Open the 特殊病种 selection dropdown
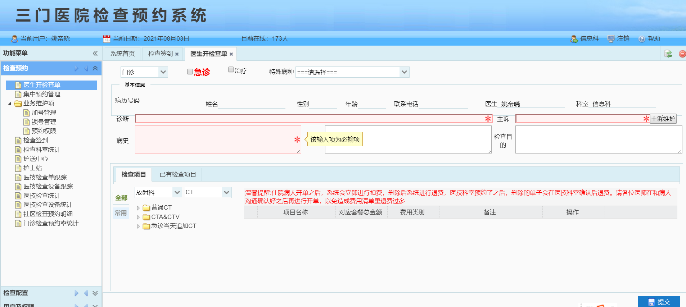Image resolution: width=686 pixels, height=307 pixels. [x=404, y=72]
